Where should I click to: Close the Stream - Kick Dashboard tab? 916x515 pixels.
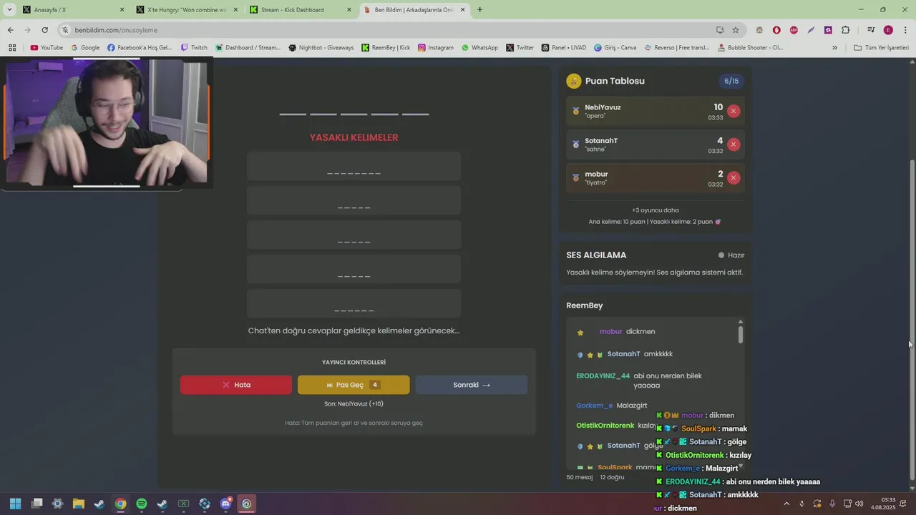349,10
